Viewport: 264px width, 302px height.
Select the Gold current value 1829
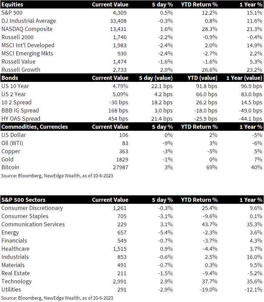point(120,159)
